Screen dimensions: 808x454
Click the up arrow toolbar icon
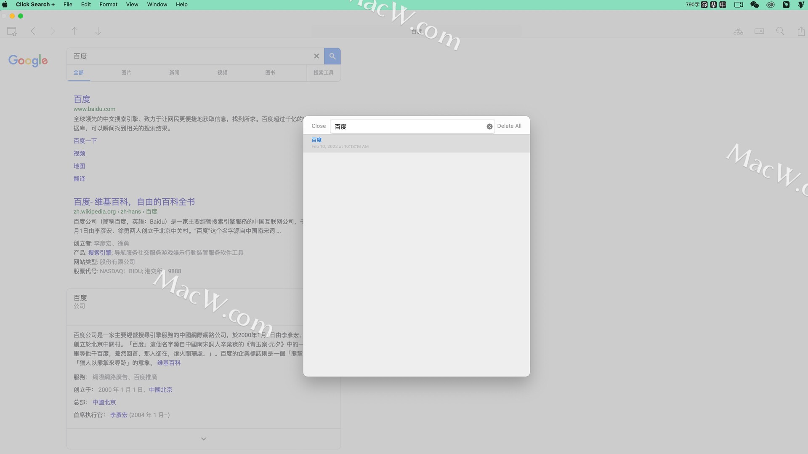(74, 31)
